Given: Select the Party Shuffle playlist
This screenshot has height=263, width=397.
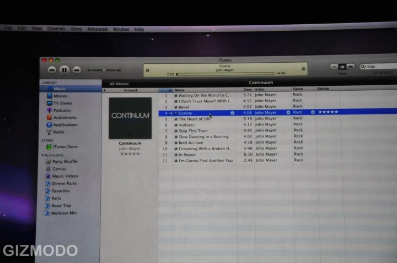Looking at the screenshot, I should (62, 161).
